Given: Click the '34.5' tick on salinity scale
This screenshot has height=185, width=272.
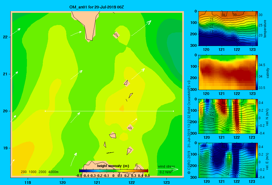Looking at the screenshot, I should [262, 65].
